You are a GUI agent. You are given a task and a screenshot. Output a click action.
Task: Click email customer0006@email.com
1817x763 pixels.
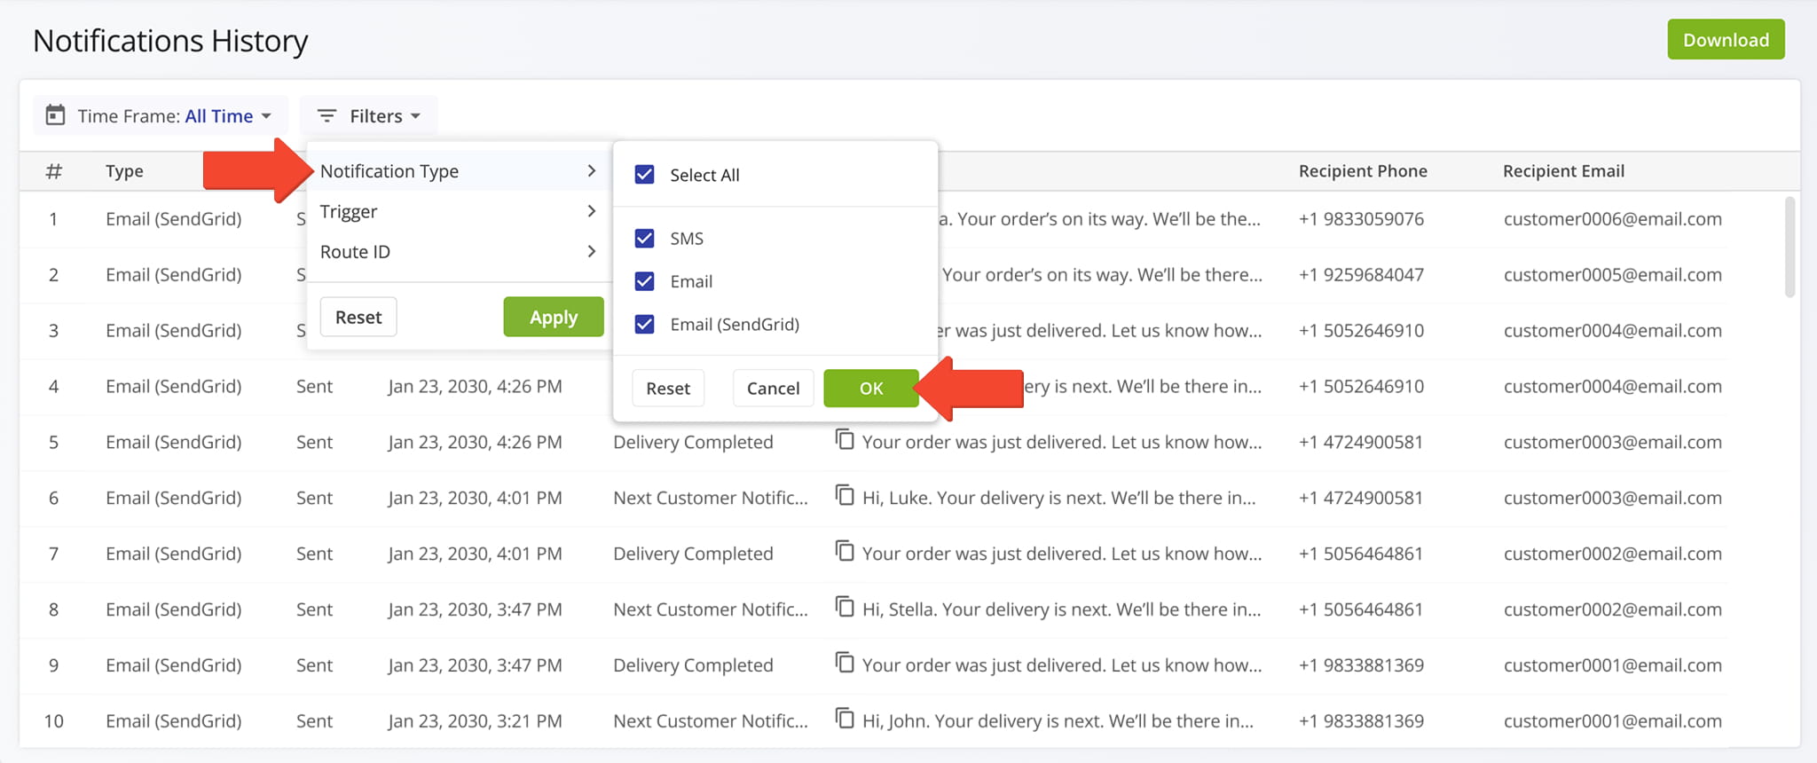[x=1612, y=219]
